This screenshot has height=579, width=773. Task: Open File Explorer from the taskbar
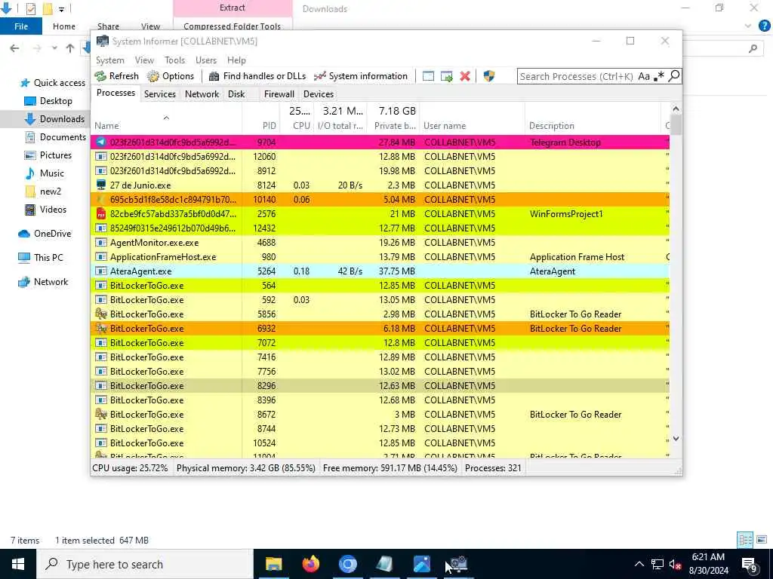coord(273,564)
